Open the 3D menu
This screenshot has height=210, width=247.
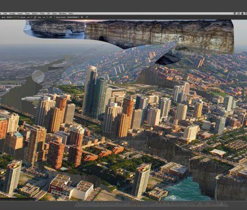[48, 14]
